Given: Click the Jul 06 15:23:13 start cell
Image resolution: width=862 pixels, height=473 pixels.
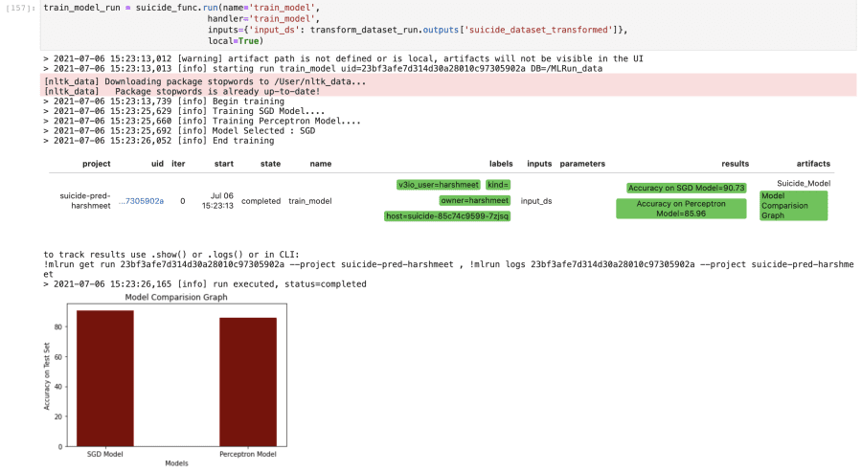Looking at the screenshot, I should [x=217, y=200].
